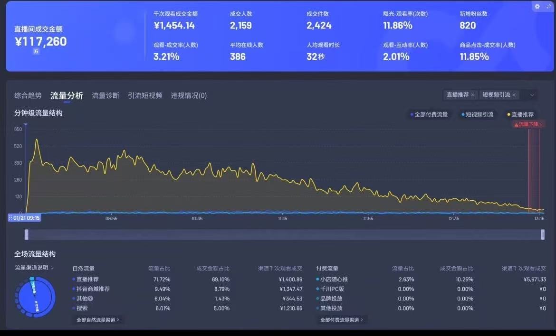Remove the 短视频引流 filter tag

click(514, 95)
